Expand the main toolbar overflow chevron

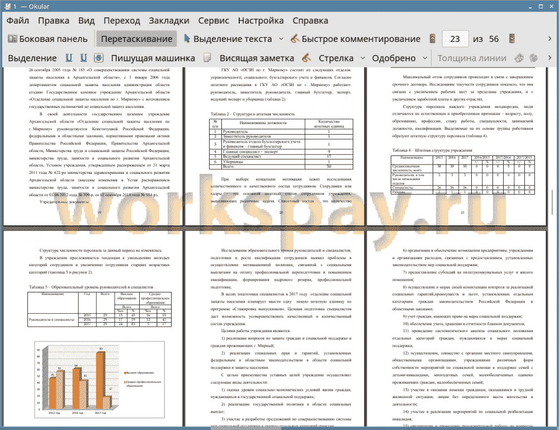tap(549, 39)
